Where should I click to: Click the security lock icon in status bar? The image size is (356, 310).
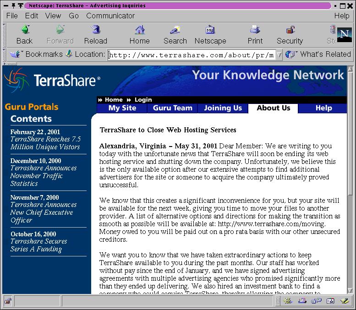[8, 301]
